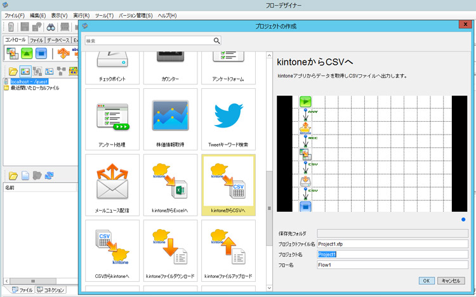Click the left pane horizontal scrollbar thumb
This screenshot has width=476, height=297.
click(33, 281)
